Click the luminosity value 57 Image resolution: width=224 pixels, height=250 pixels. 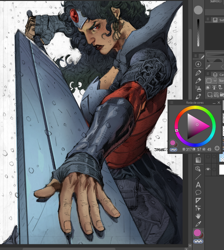tap(199, 149)
